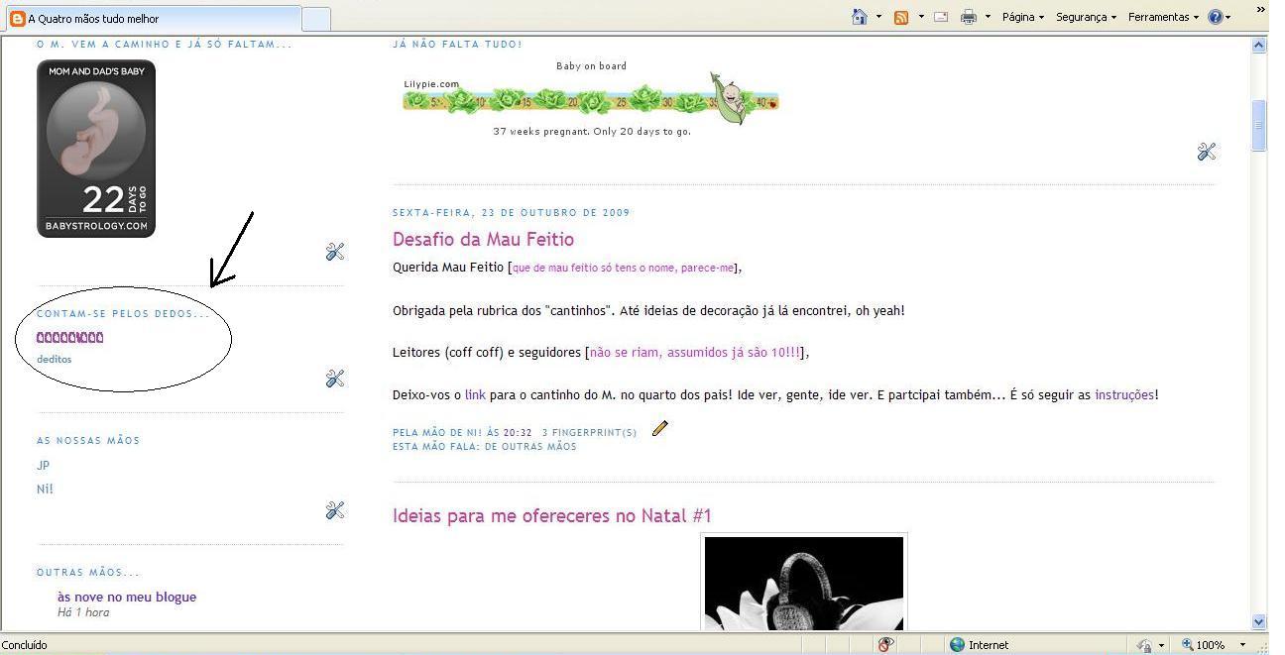The height and width of the screenshot is (655, 1285).
Task: Open contributor Ni! profile link
Action: [x=45, y=489]
